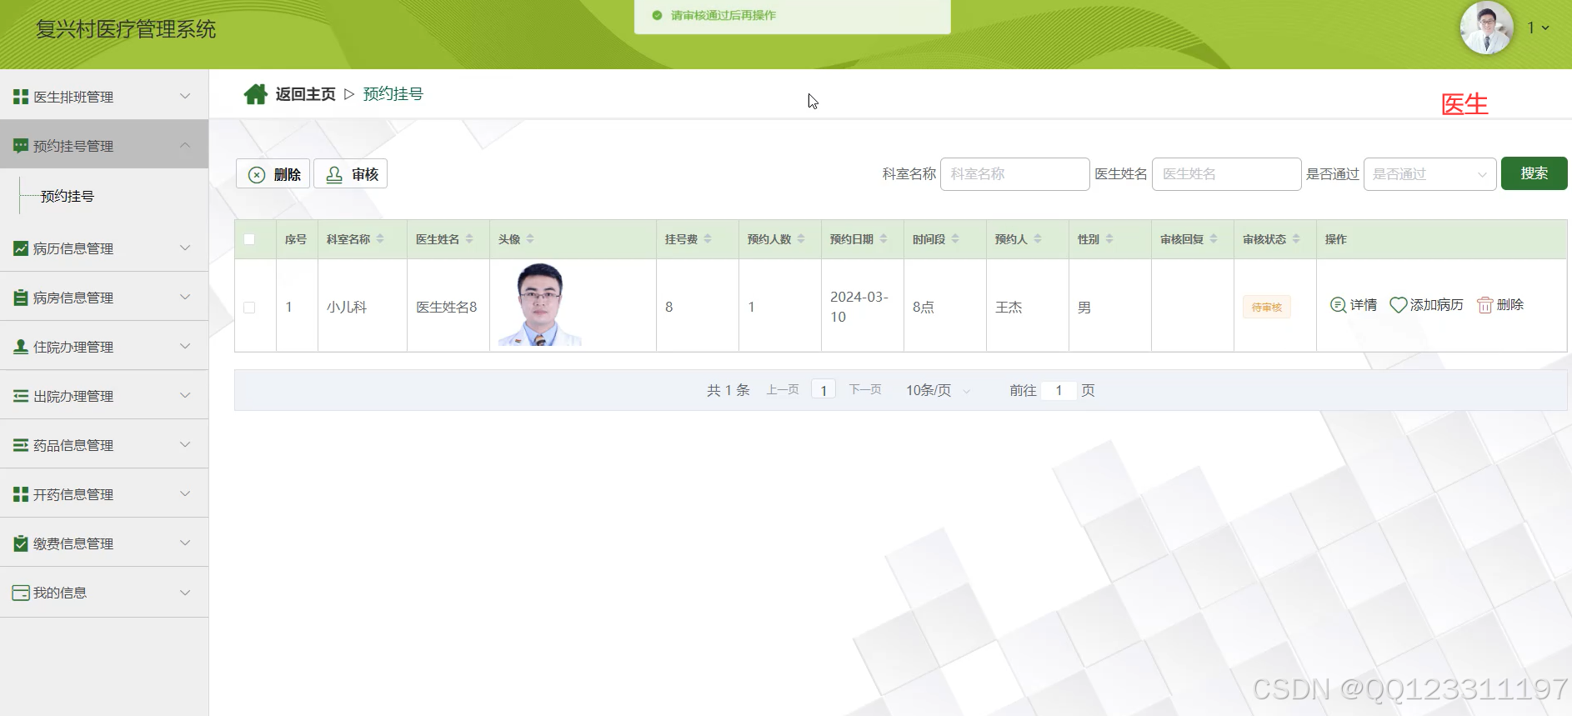
Task: Sort by 医生姓名 column arrows
Action: (469, 239)
